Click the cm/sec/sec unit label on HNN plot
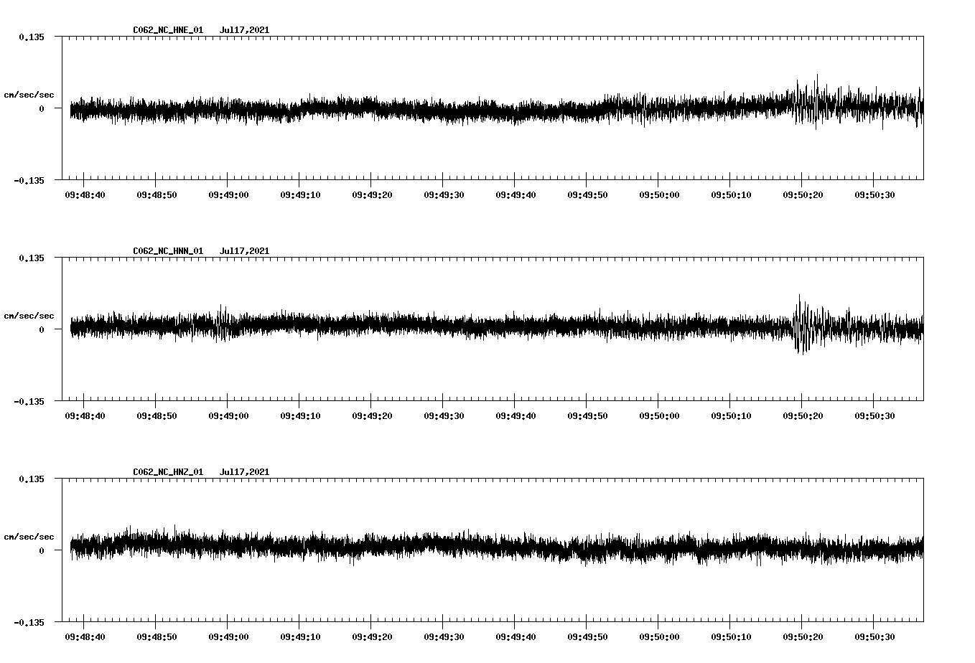This screenshot has width=975, height=663. pyautogui.click(x=29, y=316)
